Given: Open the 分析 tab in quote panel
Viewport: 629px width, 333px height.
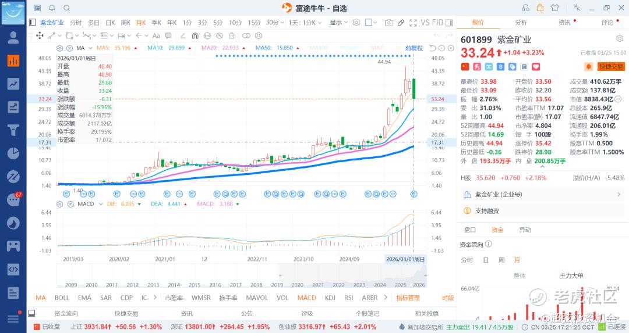Looking at the screenshot, I should [521, 23].
